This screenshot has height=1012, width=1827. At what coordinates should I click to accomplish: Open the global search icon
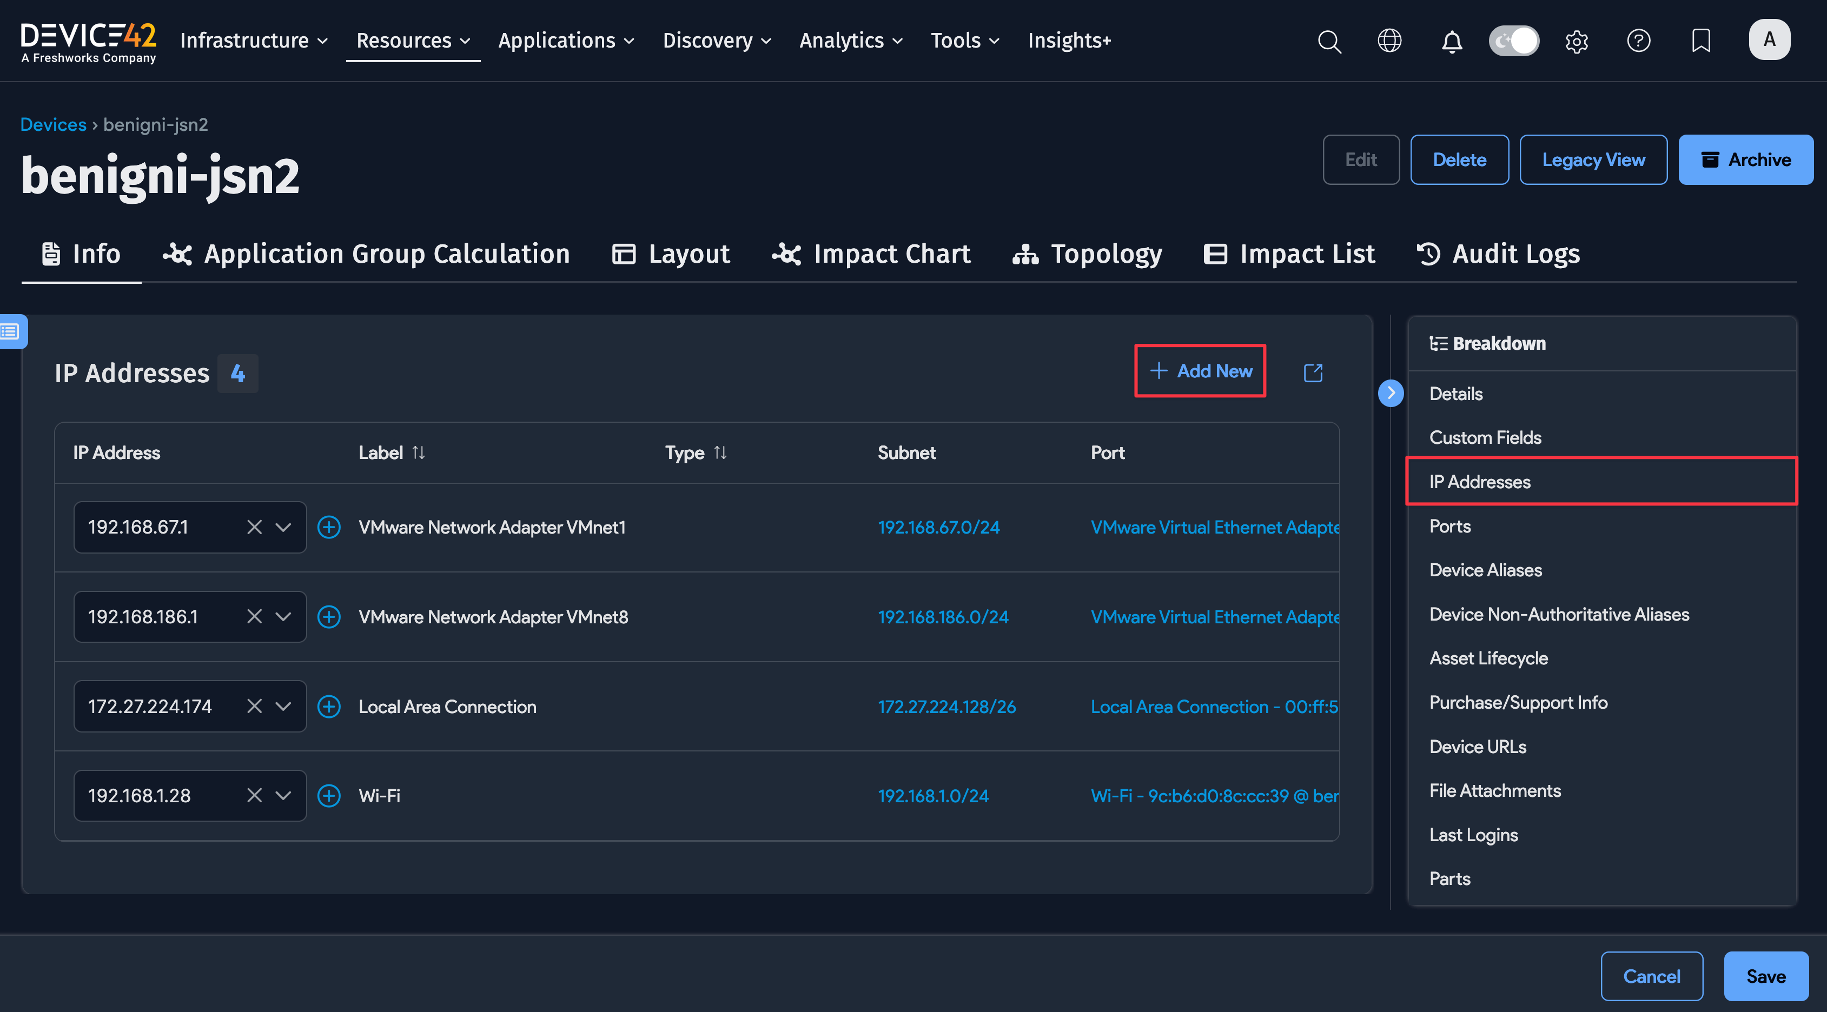click(x=1329, y=41)
